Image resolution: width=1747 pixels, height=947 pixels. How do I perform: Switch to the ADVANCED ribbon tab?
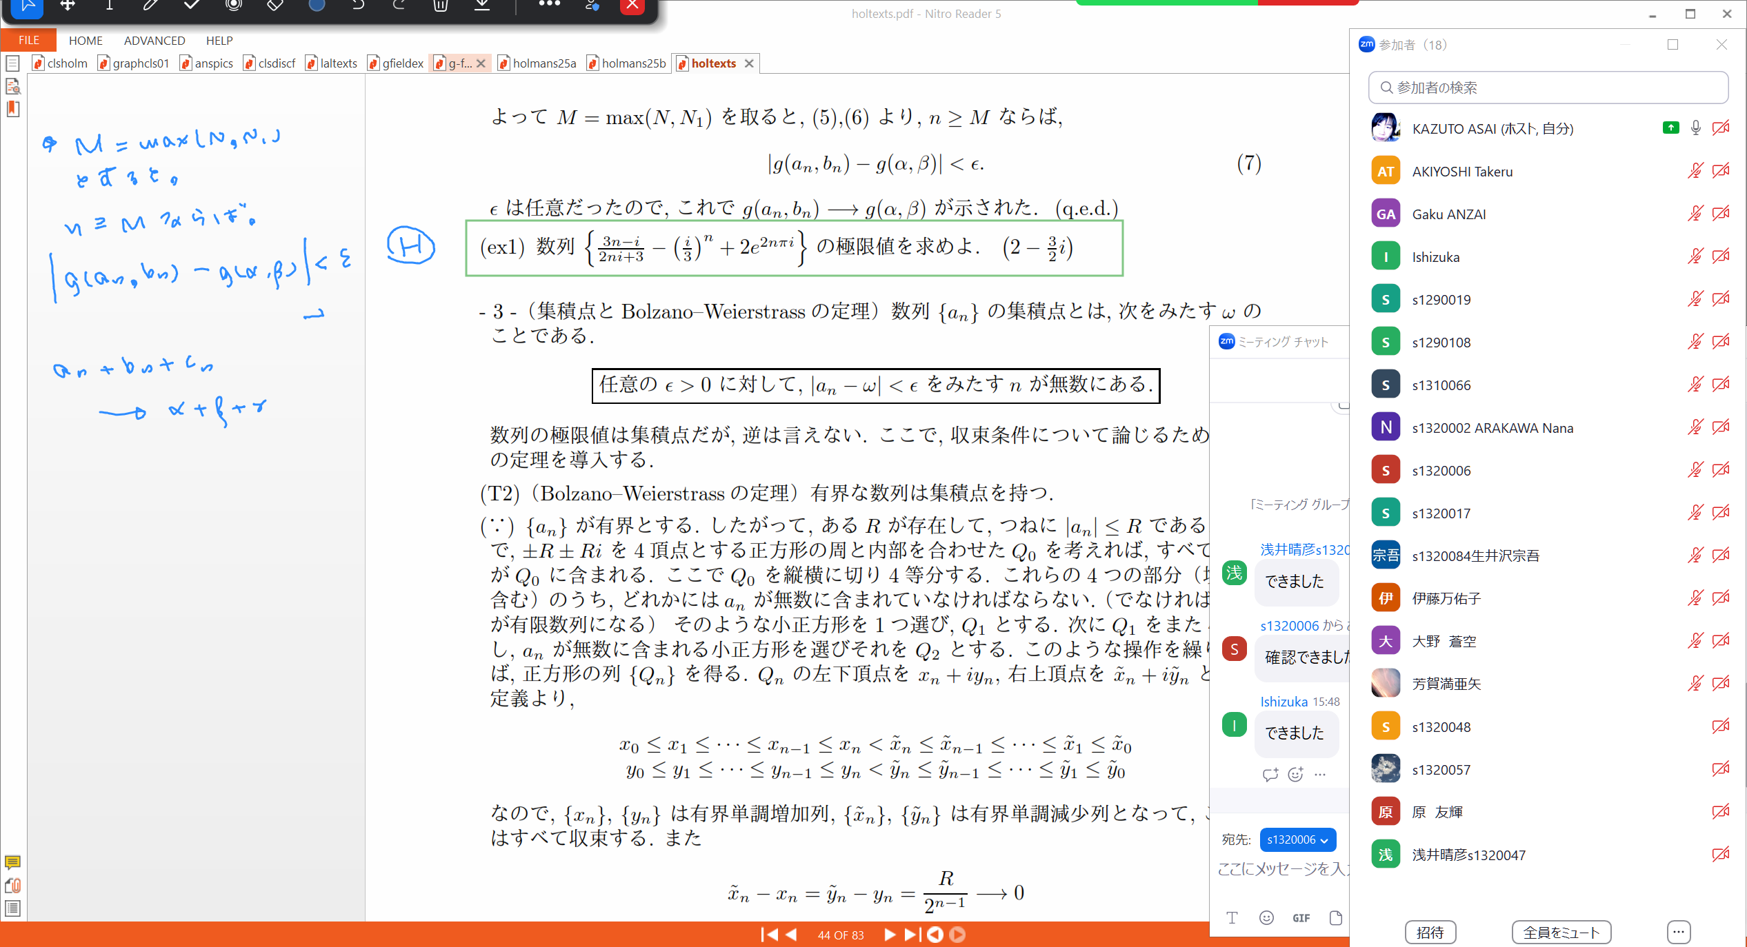[x=154, y=40]
